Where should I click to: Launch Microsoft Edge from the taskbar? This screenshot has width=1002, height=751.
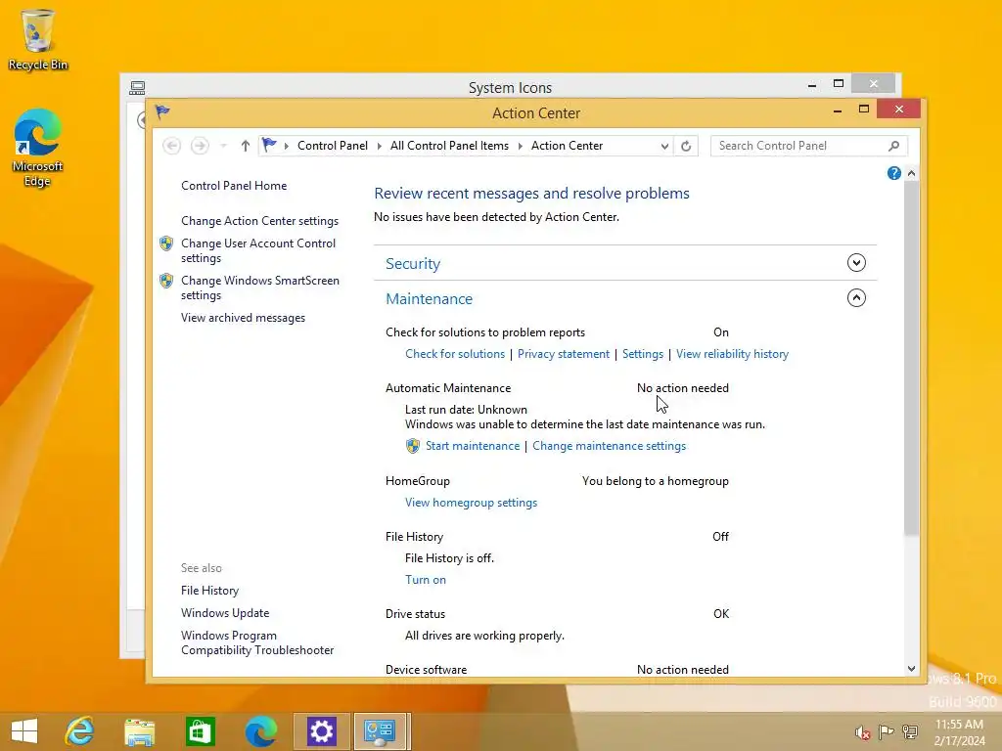pos(260,731)
